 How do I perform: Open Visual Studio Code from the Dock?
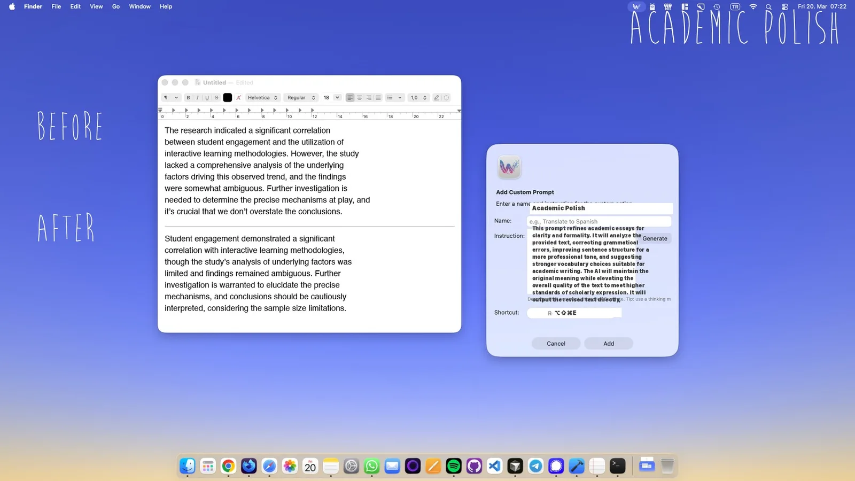495,466
